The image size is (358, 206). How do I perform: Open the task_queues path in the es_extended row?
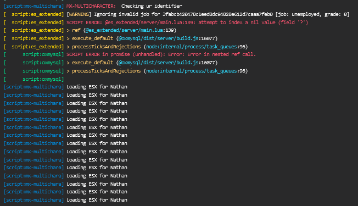pyautogui.click(x=192, y=47)
